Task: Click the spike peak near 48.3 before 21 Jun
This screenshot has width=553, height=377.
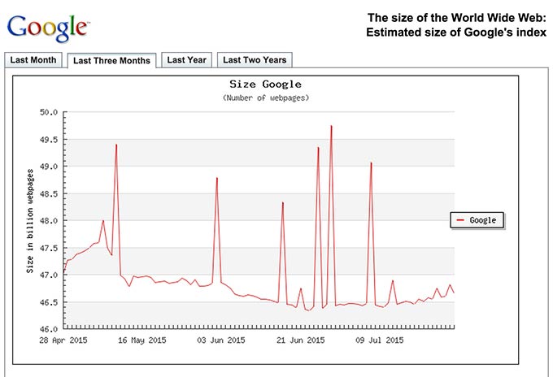Action: pos(283,203)
